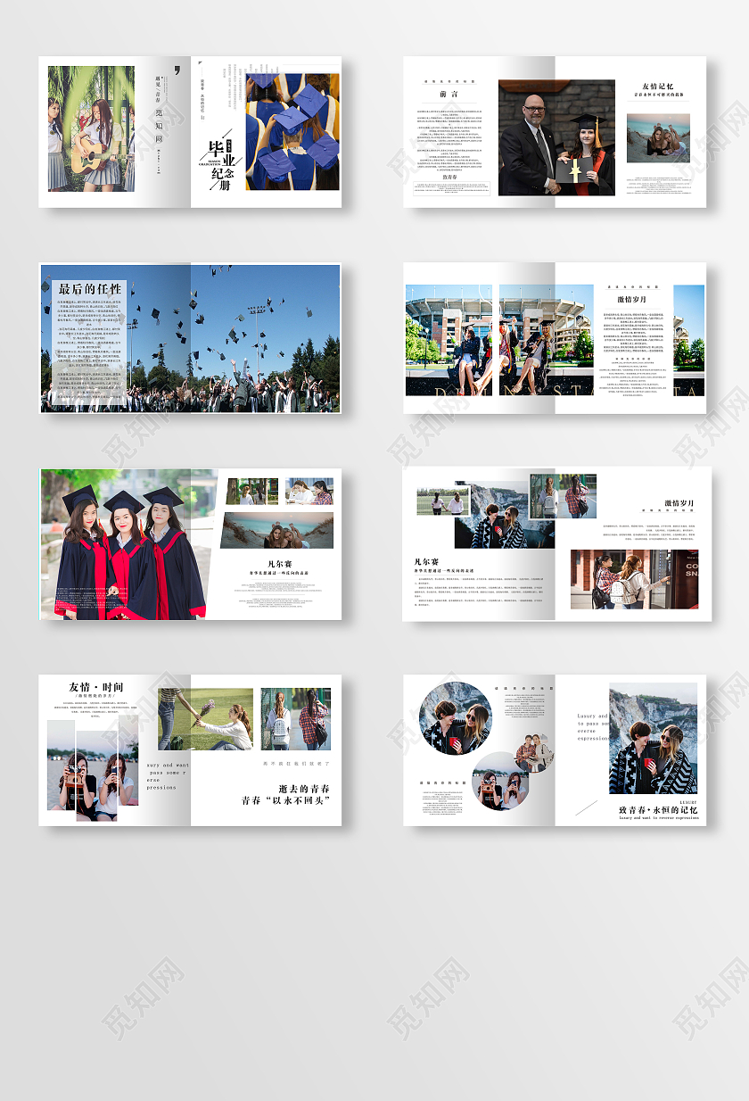Open the photo of man with graduate
This screenshot has height=1101, width=749.
click(556, 138)
